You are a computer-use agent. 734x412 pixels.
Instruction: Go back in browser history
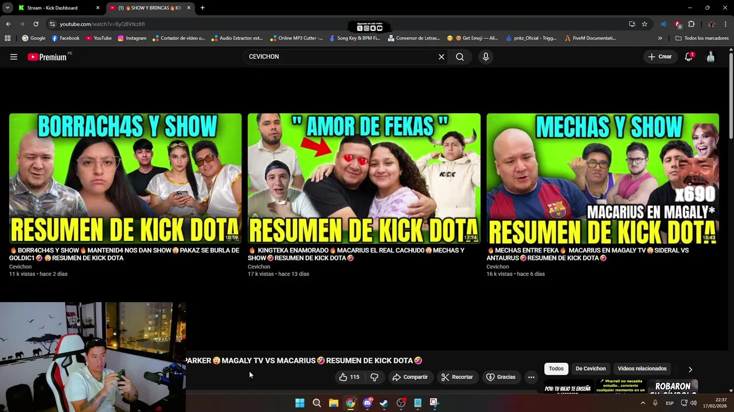click(x=8, y=24)
